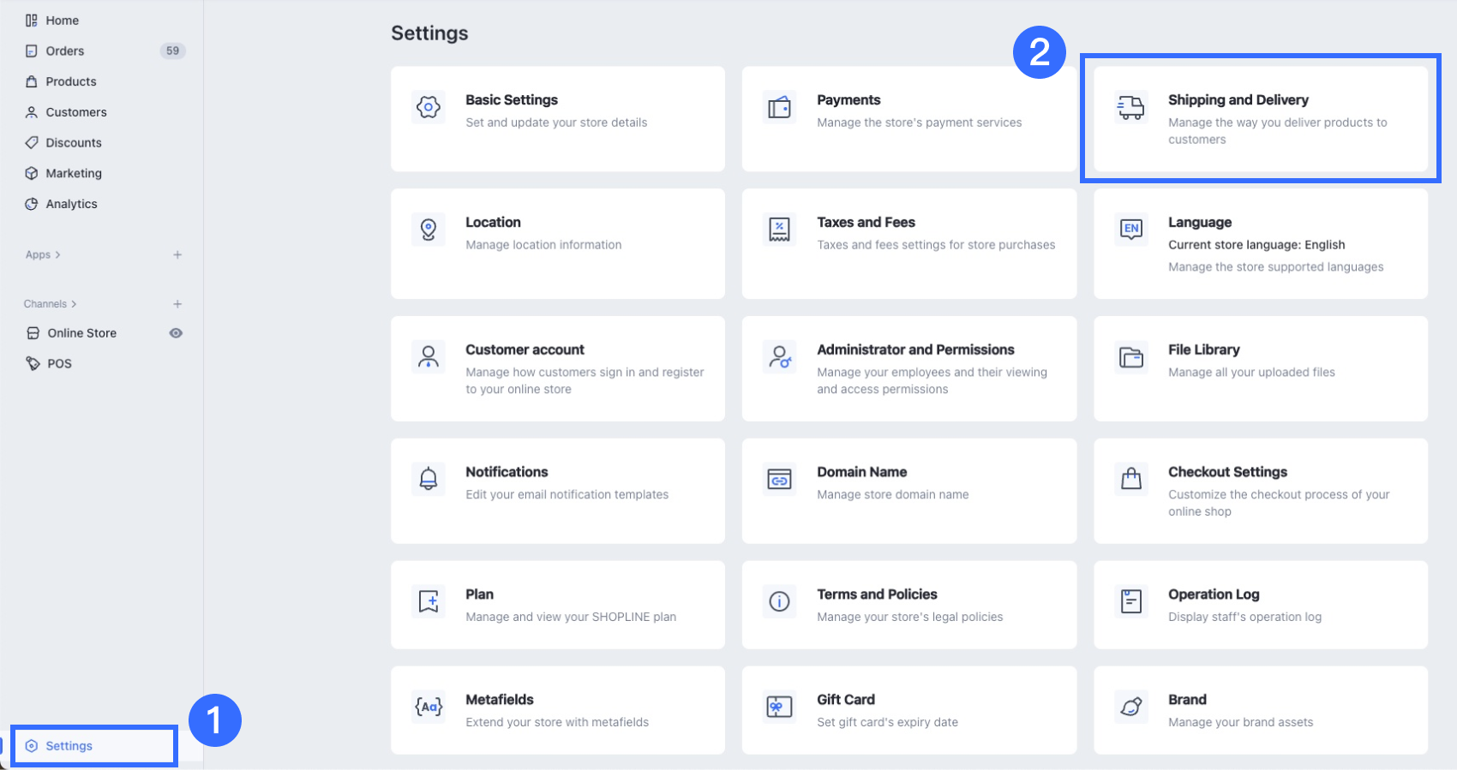Click the Gift Card icon
The width and height of the screenshot is (1457, 770).
779,707
